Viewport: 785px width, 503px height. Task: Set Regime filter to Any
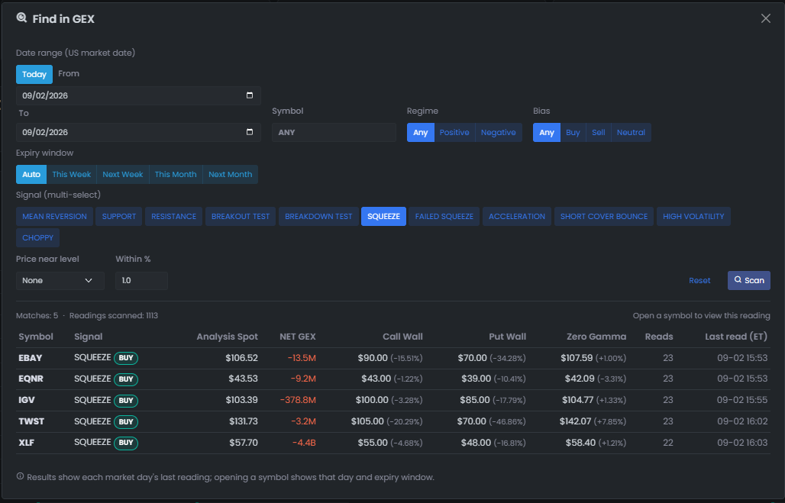pyautogui.click(x=421, y=133)
